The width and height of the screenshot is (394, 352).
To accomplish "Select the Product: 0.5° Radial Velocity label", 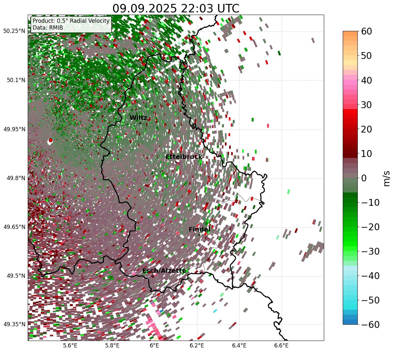I will 71,21.
